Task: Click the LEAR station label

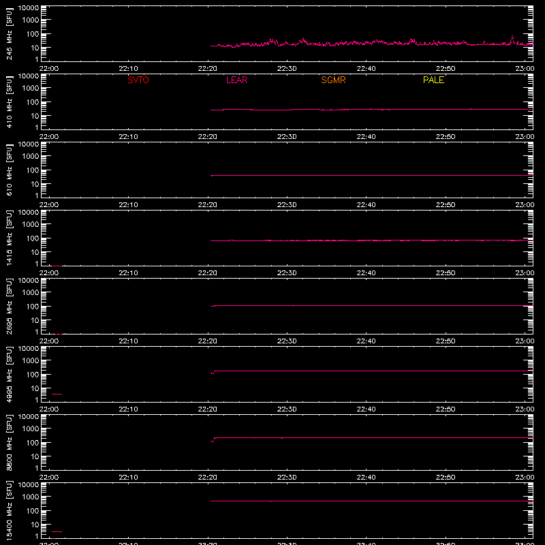Action: [236, 80]
